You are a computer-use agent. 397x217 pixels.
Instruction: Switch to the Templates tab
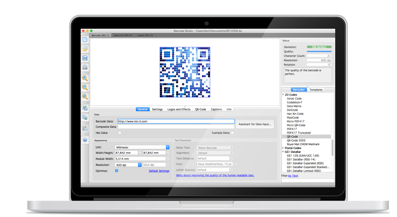click(316, 90)
